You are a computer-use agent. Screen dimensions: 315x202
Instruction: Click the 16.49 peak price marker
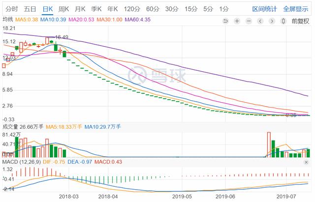[x=62, y=37]
